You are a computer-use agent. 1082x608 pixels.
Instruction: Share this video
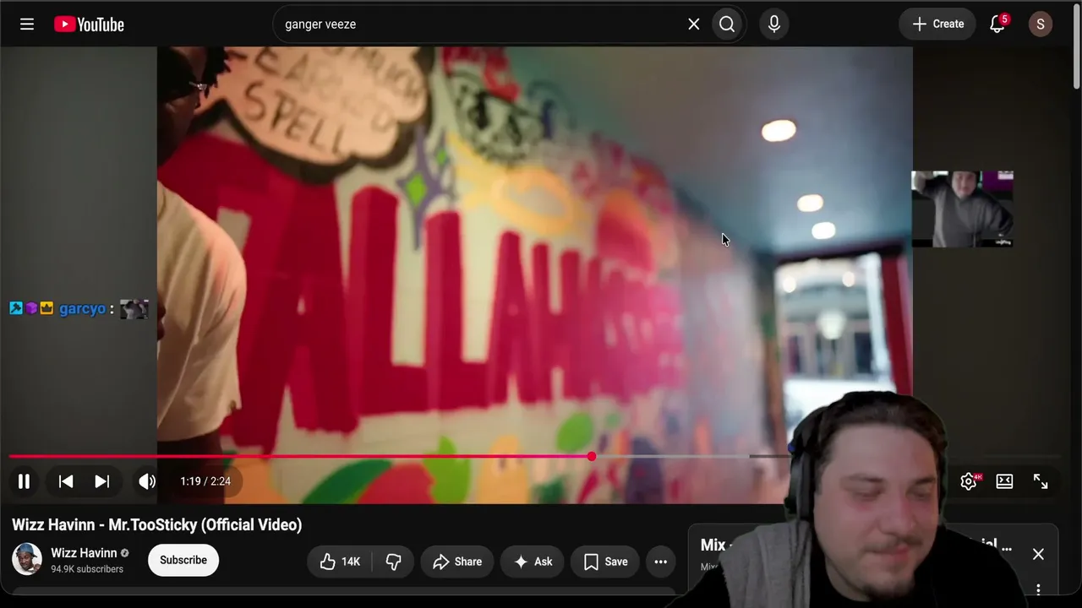457,562
